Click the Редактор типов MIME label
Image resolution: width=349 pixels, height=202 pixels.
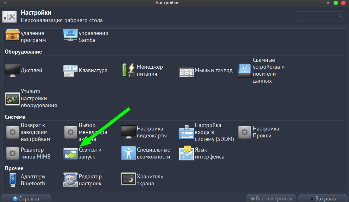pos(35,153)
